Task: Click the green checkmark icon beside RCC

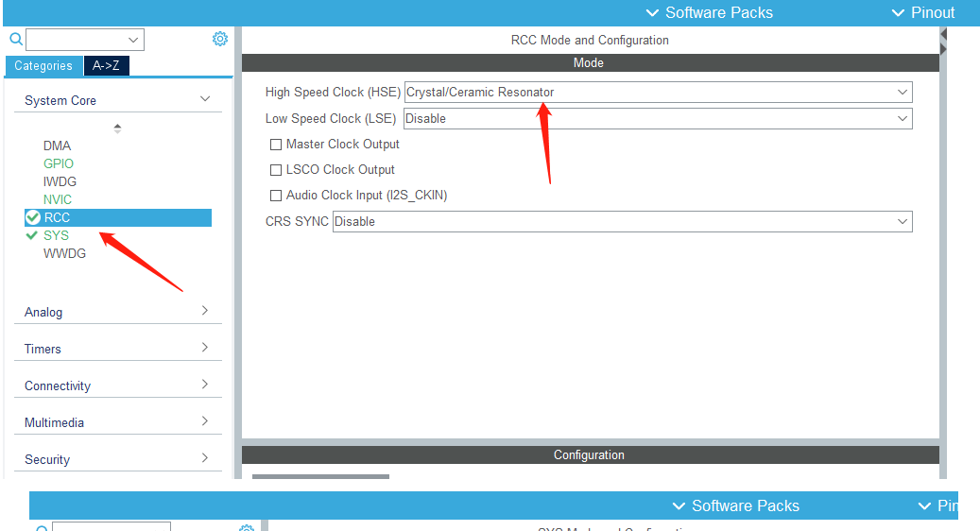Action: point(33,217)
